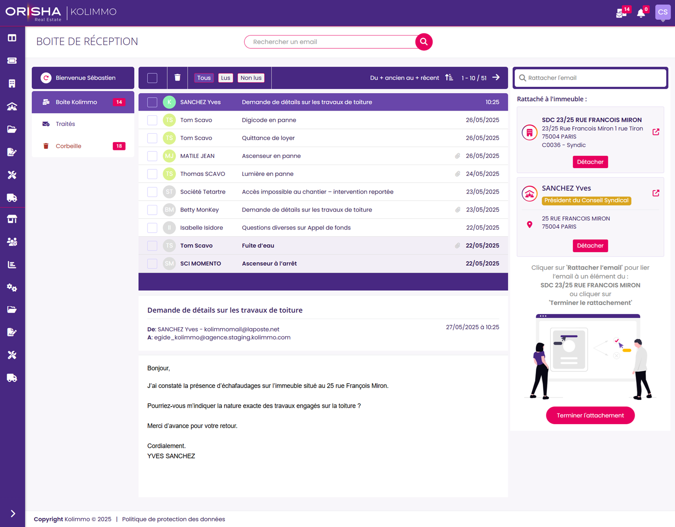Expand the left sidebar with bottom chevron

(x=13, y=513)
